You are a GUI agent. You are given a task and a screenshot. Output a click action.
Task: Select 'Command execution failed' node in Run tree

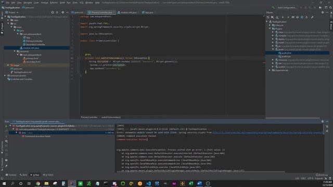pyautogui.click(x=37, y=136)
